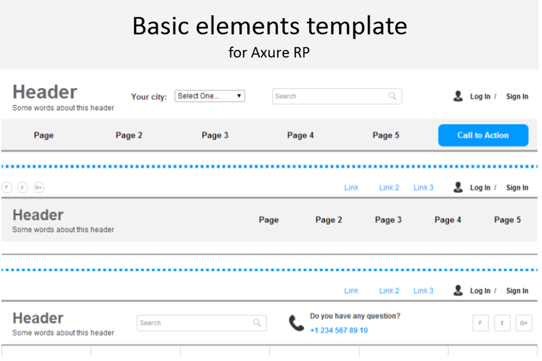
Task: Click the square t social button bottom right
Action: (502, 323)
